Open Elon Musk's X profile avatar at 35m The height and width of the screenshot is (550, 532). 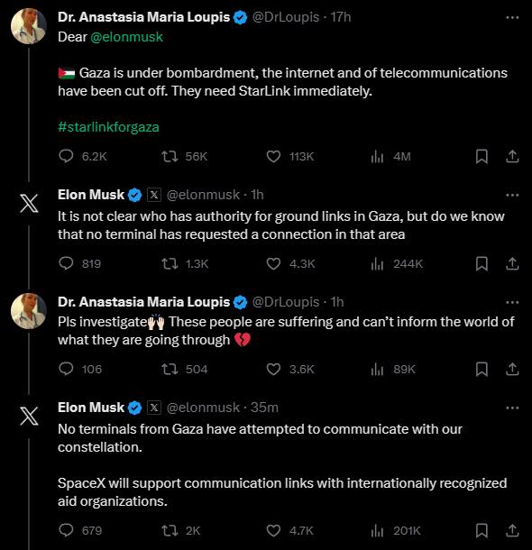(x=29, y=417)
